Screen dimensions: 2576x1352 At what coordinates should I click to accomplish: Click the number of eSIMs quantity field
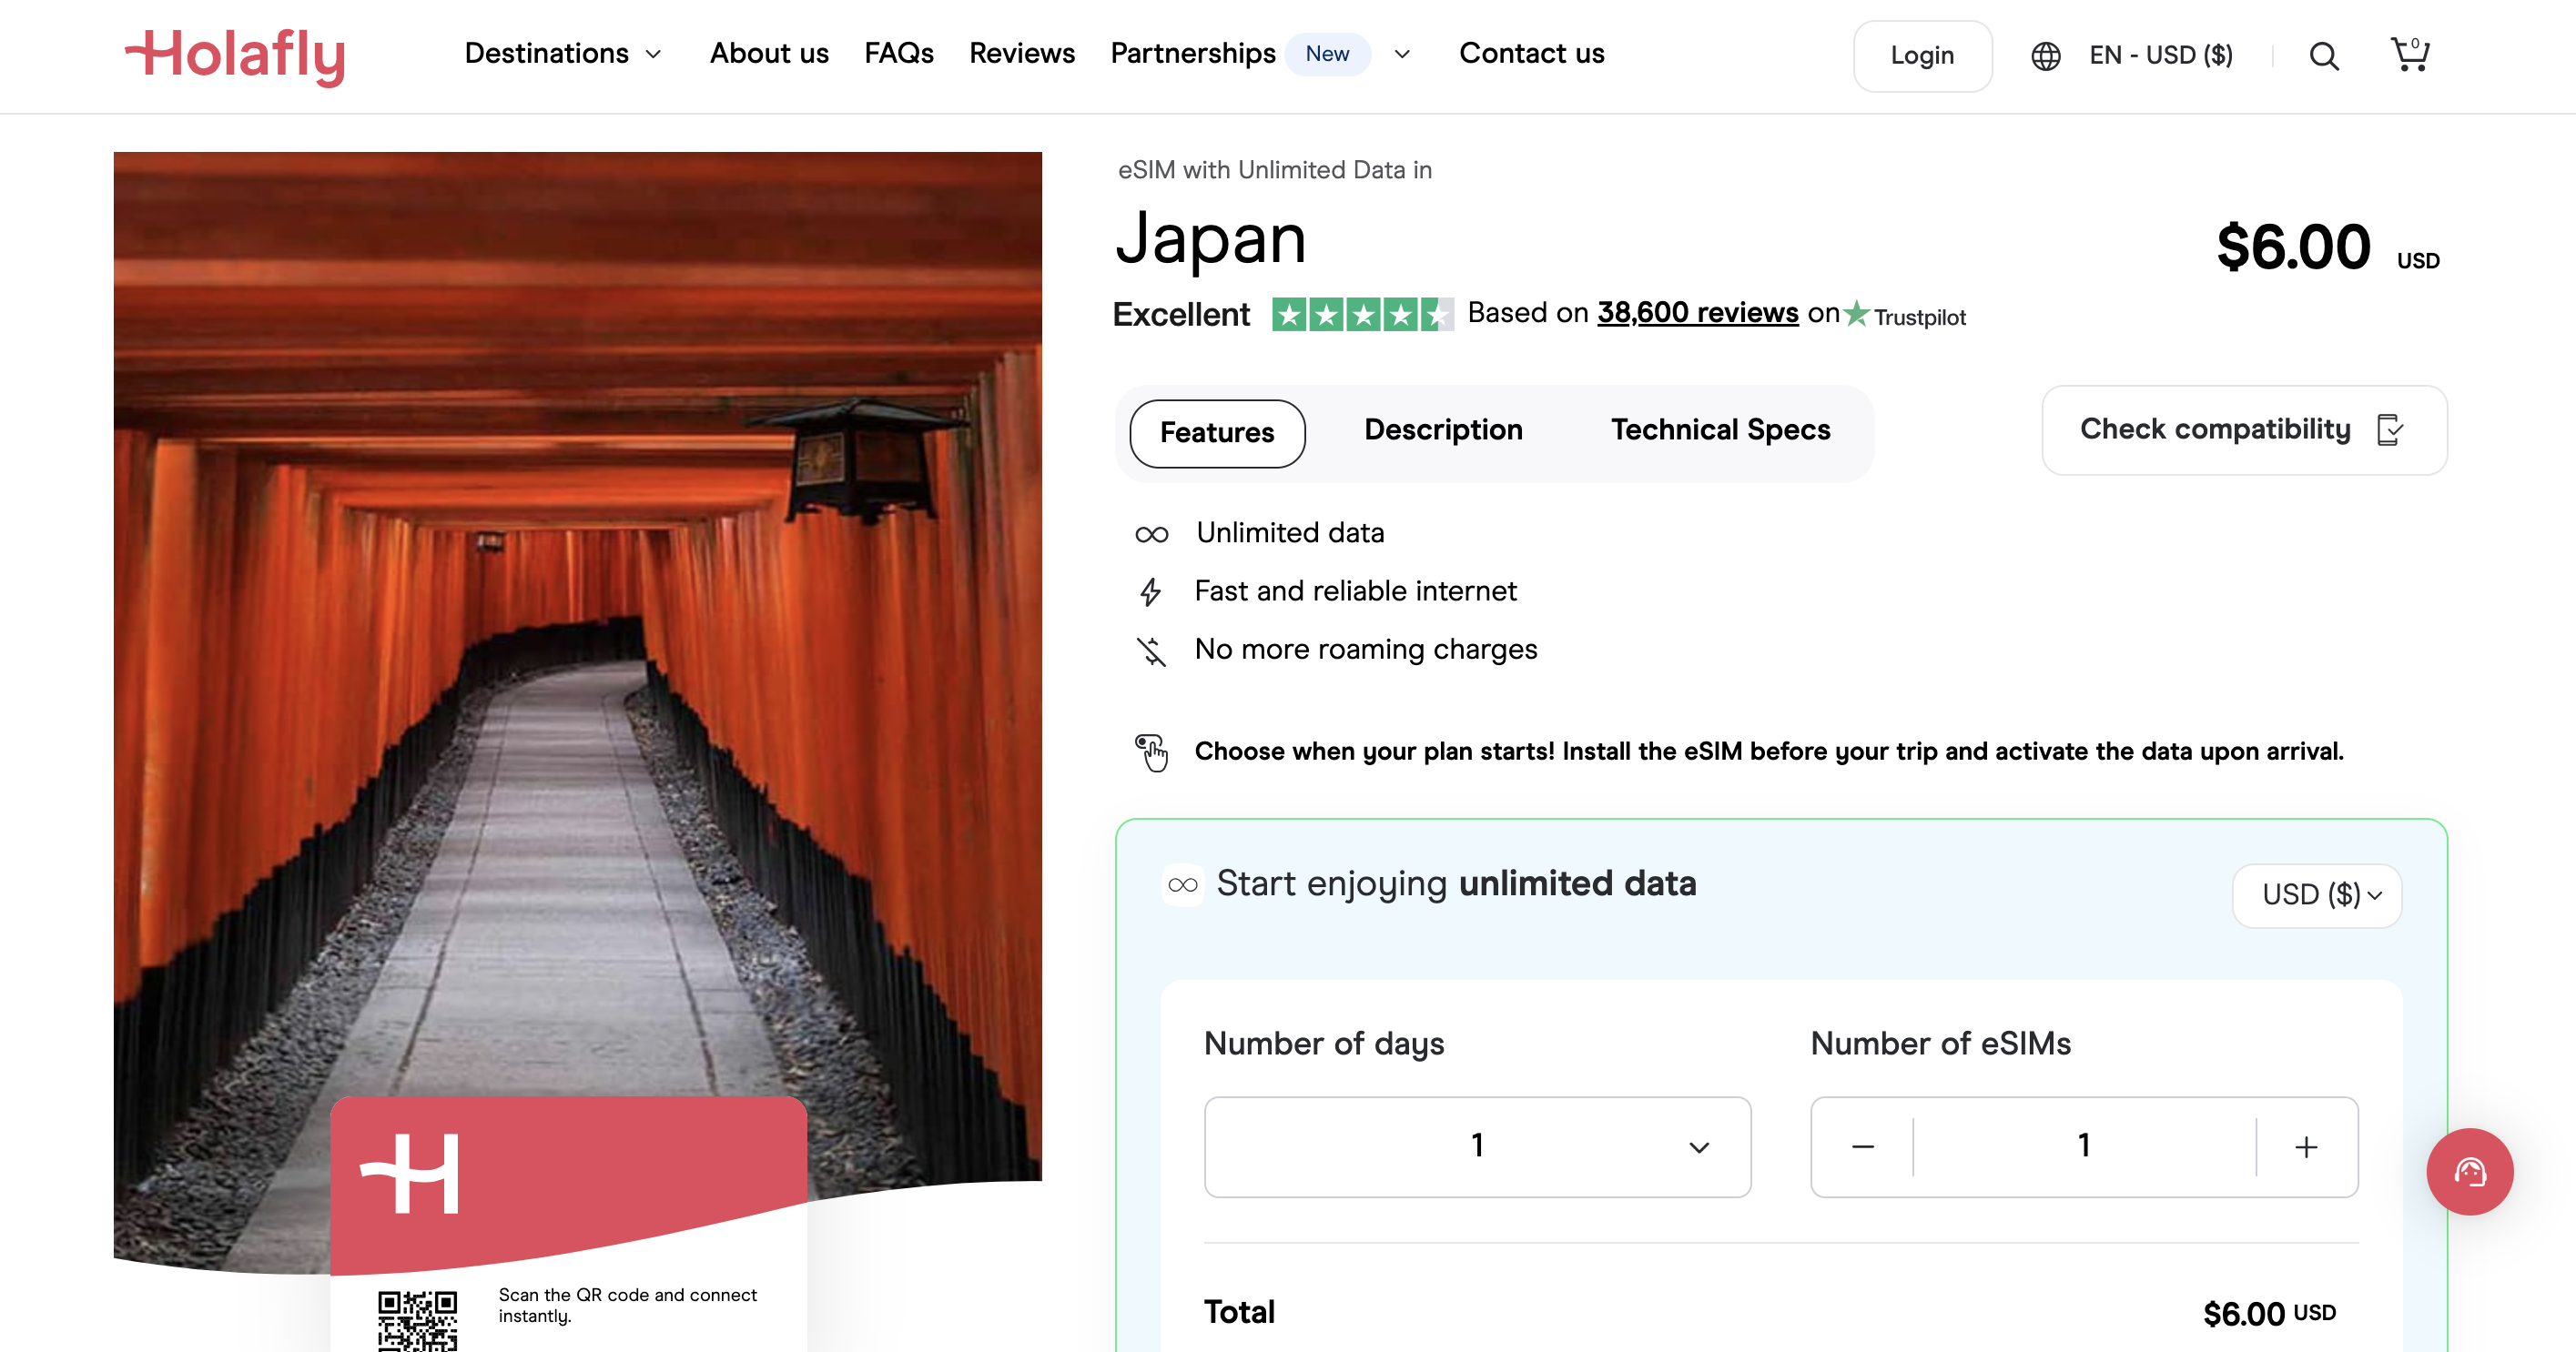2083,1146
